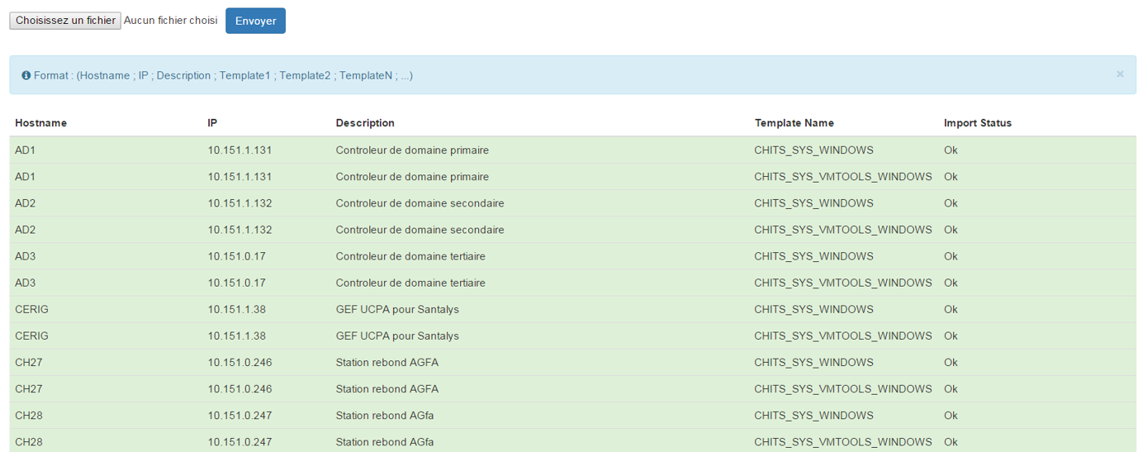Click the info icon in Format alert
Image resolution: width=1138 pixels, height=452 pixels.
coord(26,75)
